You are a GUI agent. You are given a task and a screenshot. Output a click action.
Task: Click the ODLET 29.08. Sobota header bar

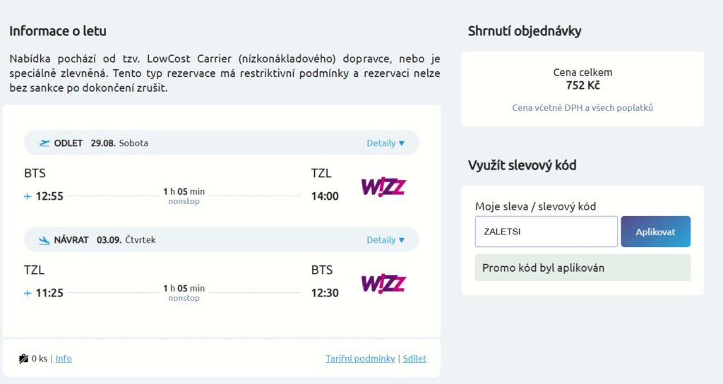click(x=221, y=143)
